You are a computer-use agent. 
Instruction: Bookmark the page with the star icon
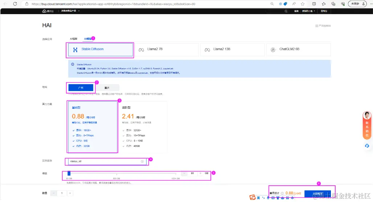coord(303,4)
